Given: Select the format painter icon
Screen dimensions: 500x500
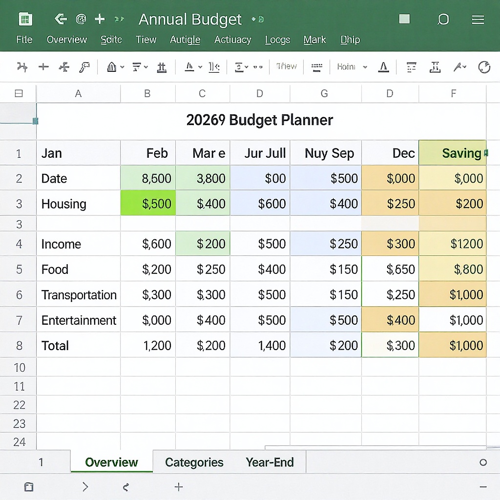Looking at the screenshot, I should 84,67.
